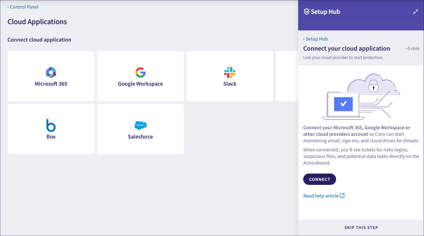
Task: Click the Cloud Applications page heading
Action: coord(37,21)
